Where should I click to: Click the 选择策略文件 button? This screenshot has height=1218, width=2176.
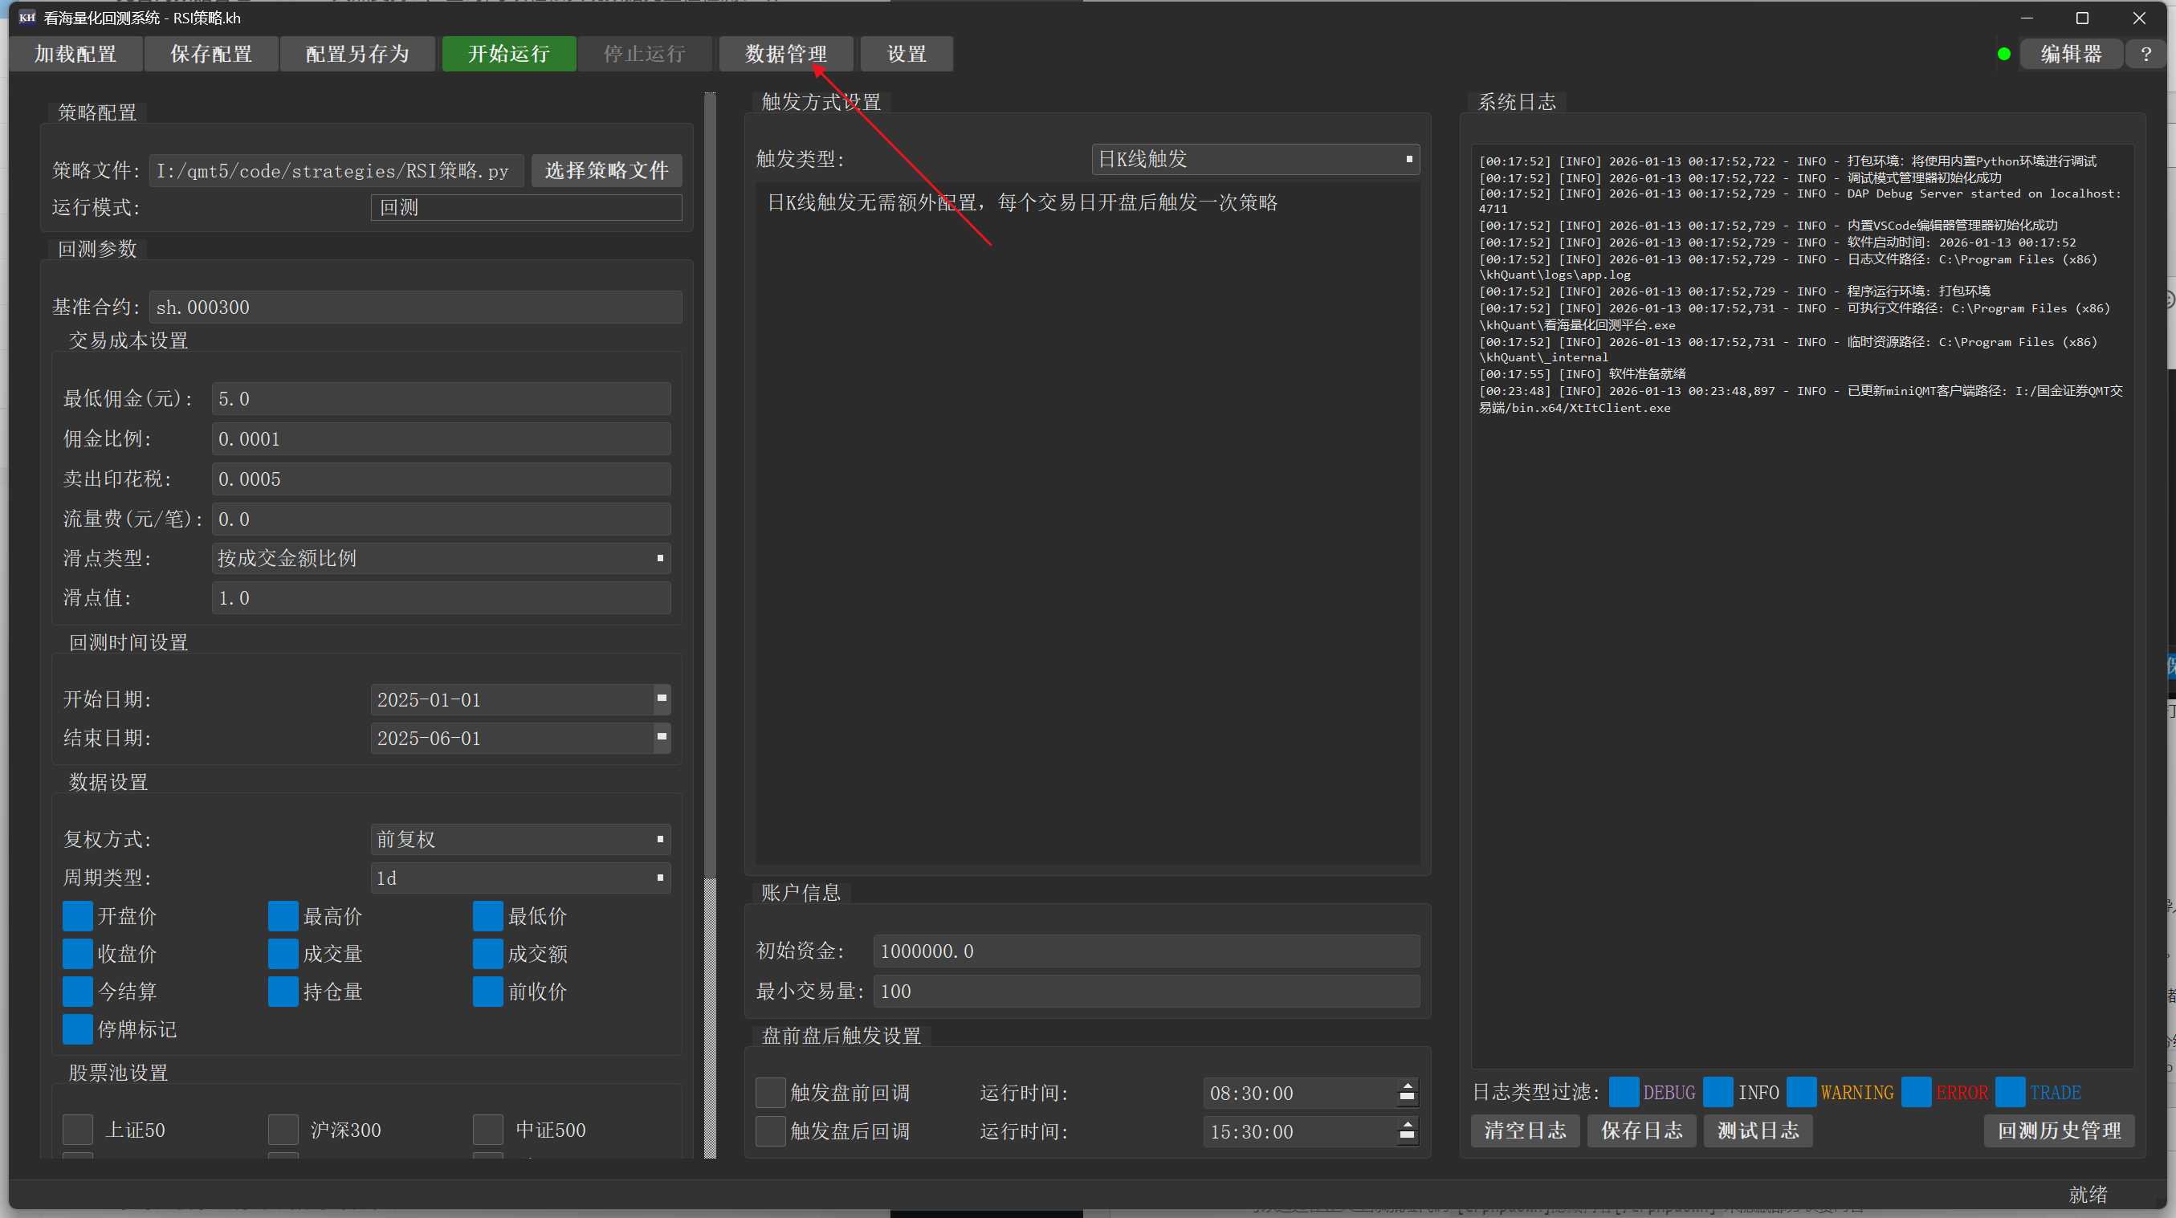(x=605, y=171)
